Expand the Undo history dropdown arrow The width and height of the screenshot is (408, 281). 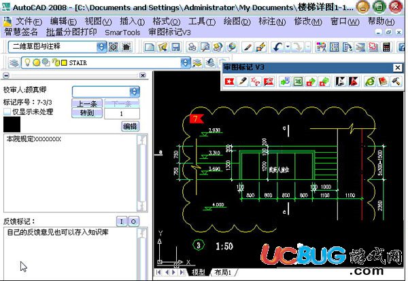click(x=288, y=47)
